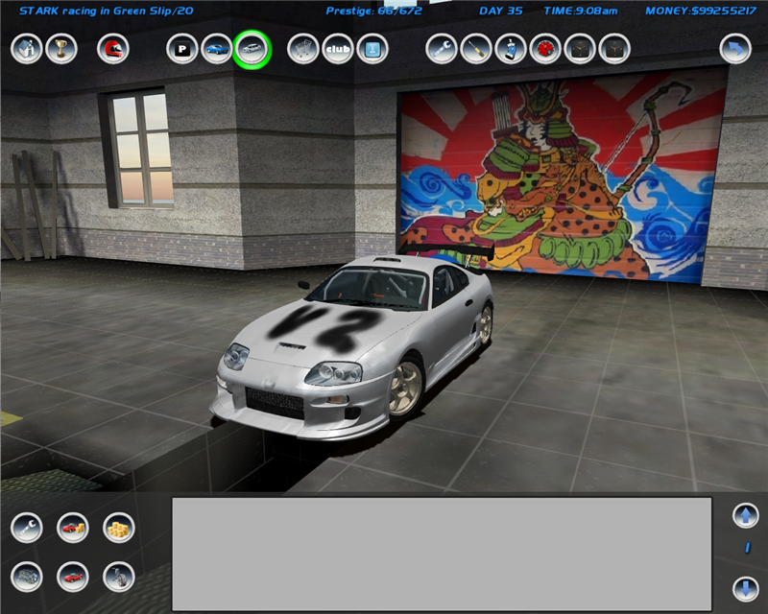The height and width of the screenshot is (614, 768).
Task: Click the blue curved back arrow
Action: (x=735, y=49)
